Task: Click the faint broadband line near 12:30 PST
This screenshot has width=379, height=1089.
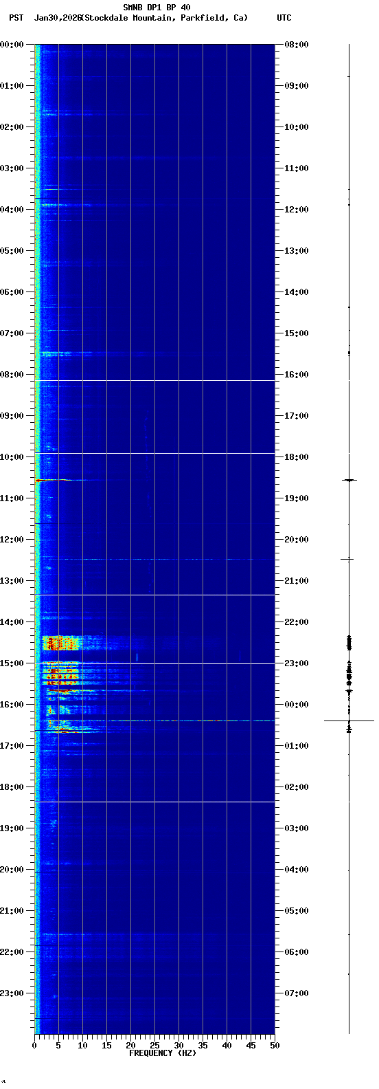Action: (154, 559)
